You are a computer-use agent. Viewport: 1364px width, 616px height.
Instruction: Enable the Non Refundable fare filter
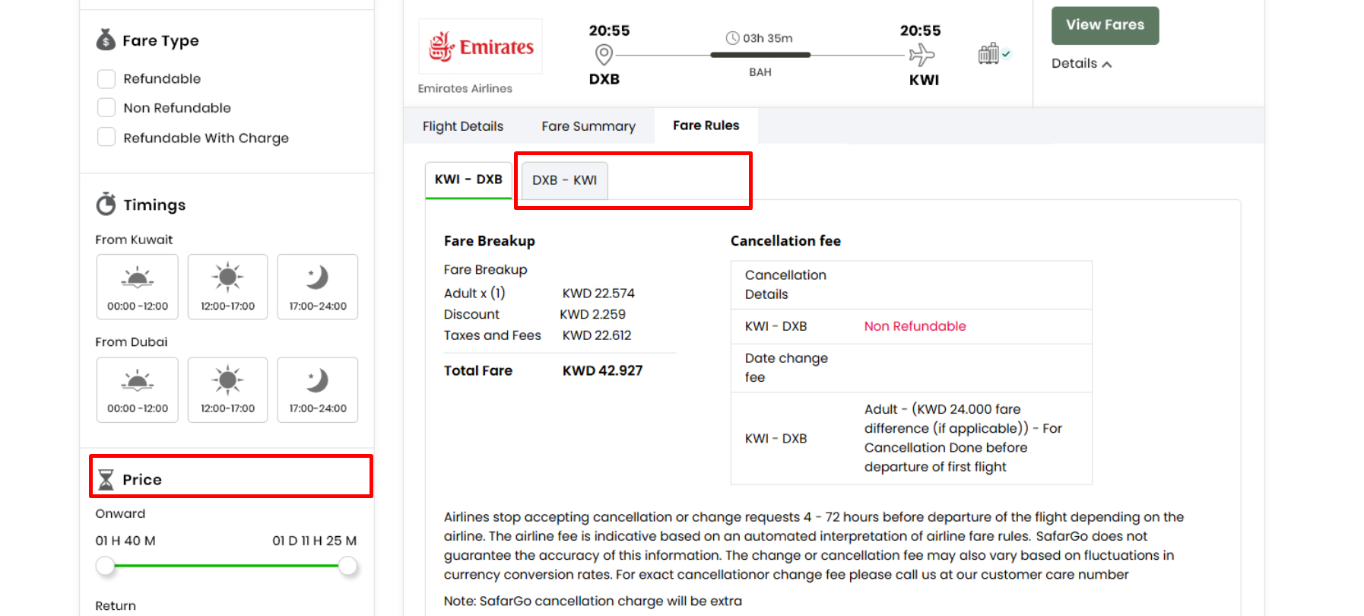tap(106, 108)
